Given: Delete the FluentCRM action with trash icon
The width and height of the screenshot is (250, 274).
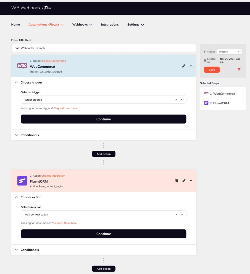Looking at the screenshot, I should click(x=177, y=181).
